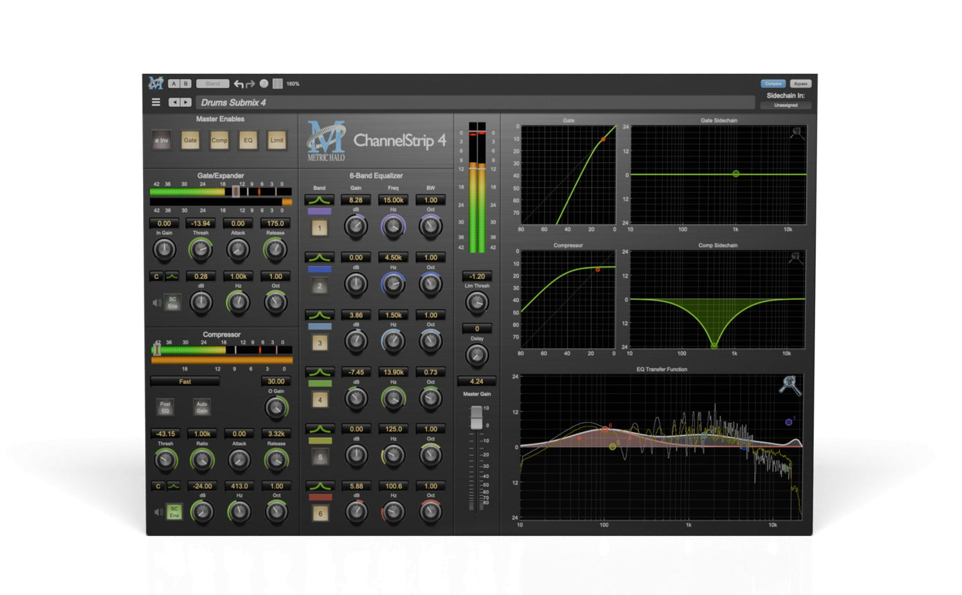This screenshot has width=962, height=595.
Task: Select EQ band 1 numbered icon
Action: pyautogui.click(x=319, y=228)
